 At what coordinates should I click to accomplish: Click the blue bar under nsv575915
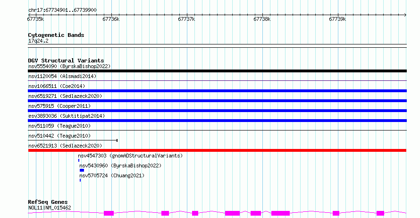[x=217, y=111]
